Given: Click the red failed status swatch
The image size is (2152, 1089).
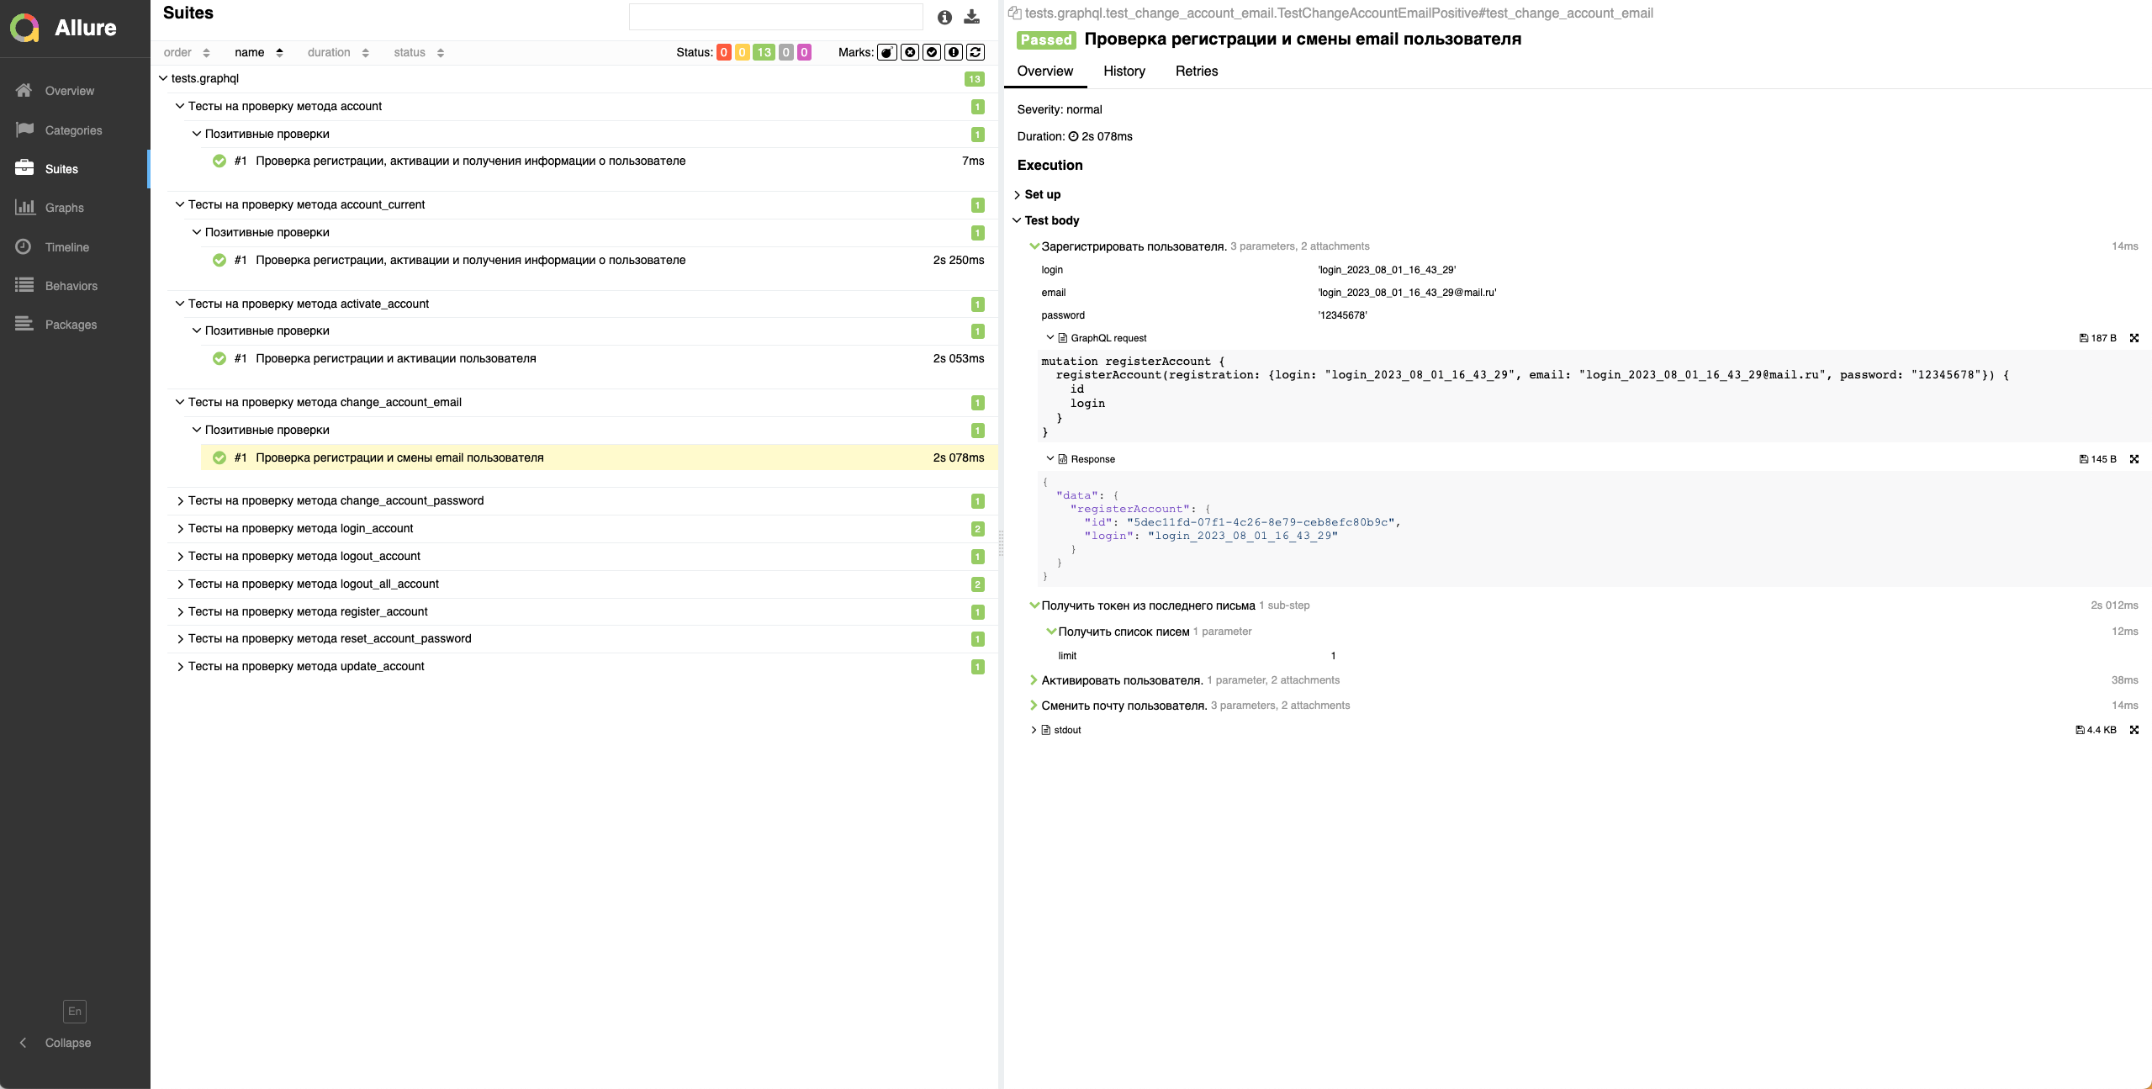Looking at the screenshot, I should (x=723, y=52).
